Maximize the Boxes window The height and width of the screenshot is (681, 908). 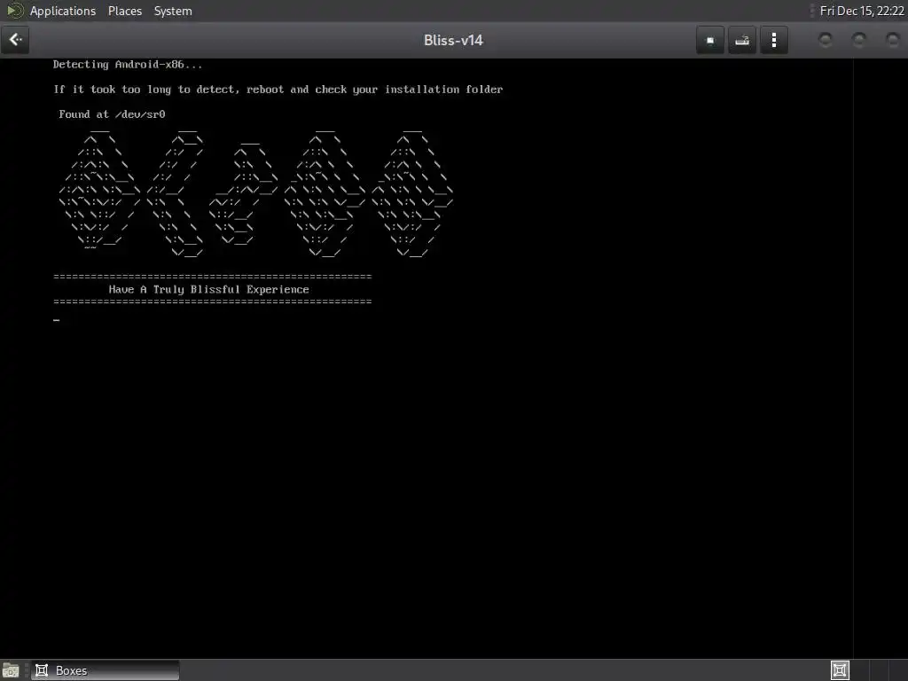(858, 39)
